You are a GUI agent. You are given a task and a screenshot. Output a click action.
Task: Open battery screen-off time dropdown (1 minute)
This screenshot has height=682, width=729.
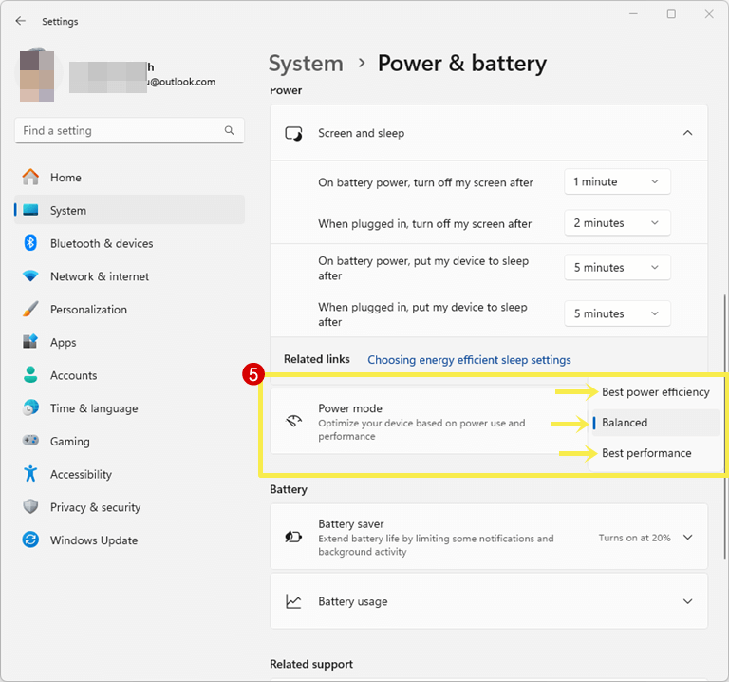pos(617,181)
